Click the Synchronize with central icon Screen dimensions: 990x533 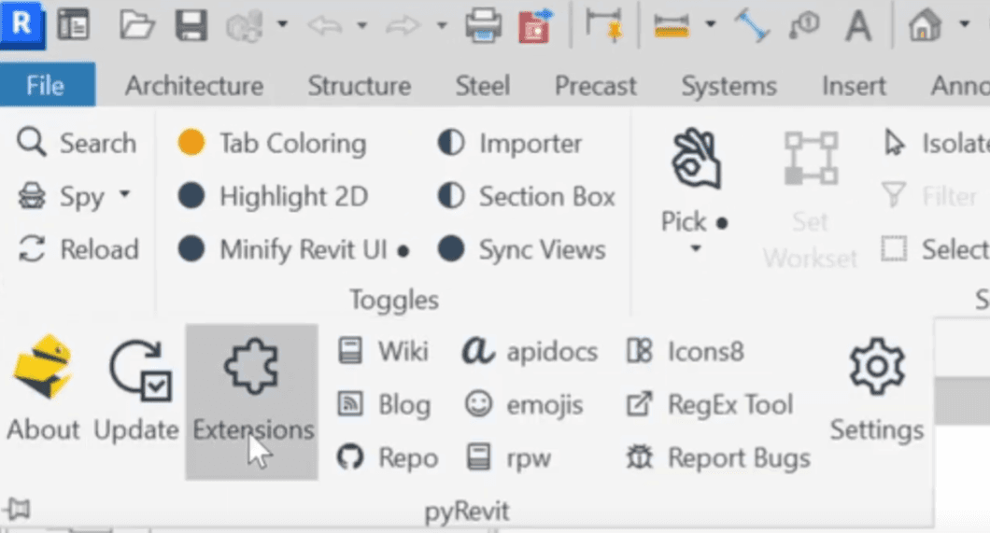click(245, 26)
